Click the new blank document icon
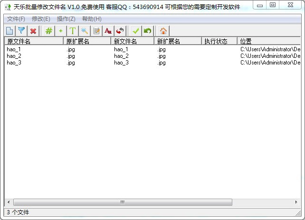Viewport: 305px width, 220px height. click(x=10, y=31)
